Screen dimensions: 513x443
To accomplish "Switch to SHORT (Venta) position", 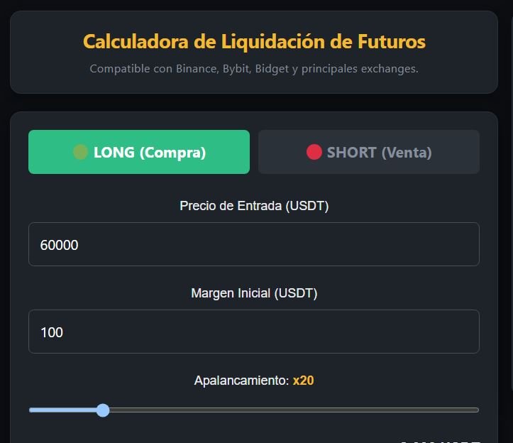I will (369, 152).
